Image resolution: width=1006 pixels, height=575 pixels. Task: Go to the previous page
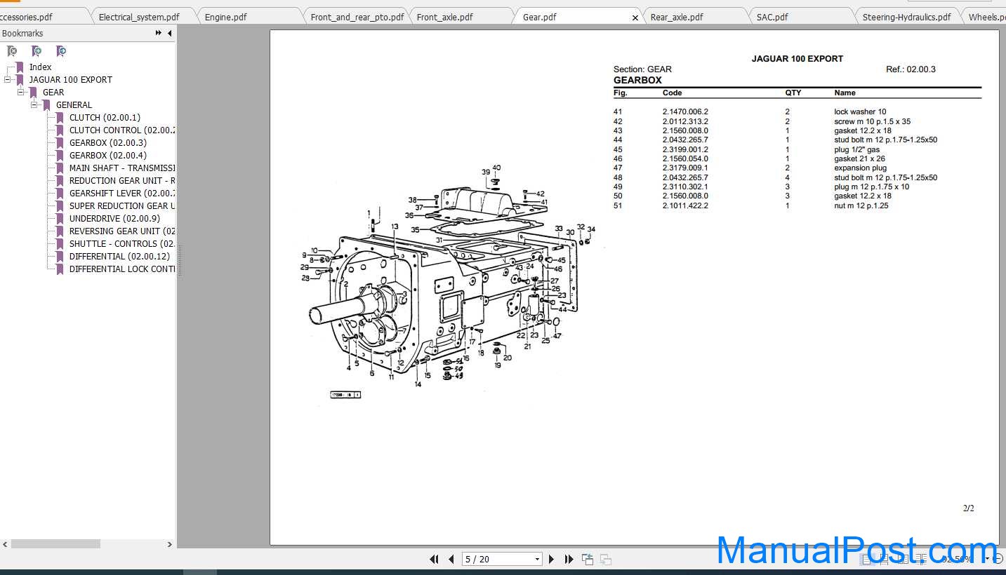click(x=451, y=559)
